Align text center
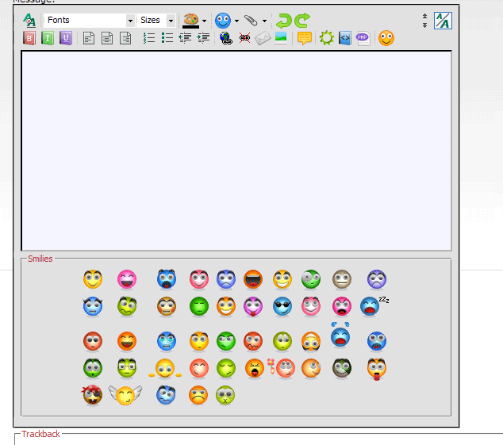The height and width of the screenshot is (445, 503). [107, 38]
